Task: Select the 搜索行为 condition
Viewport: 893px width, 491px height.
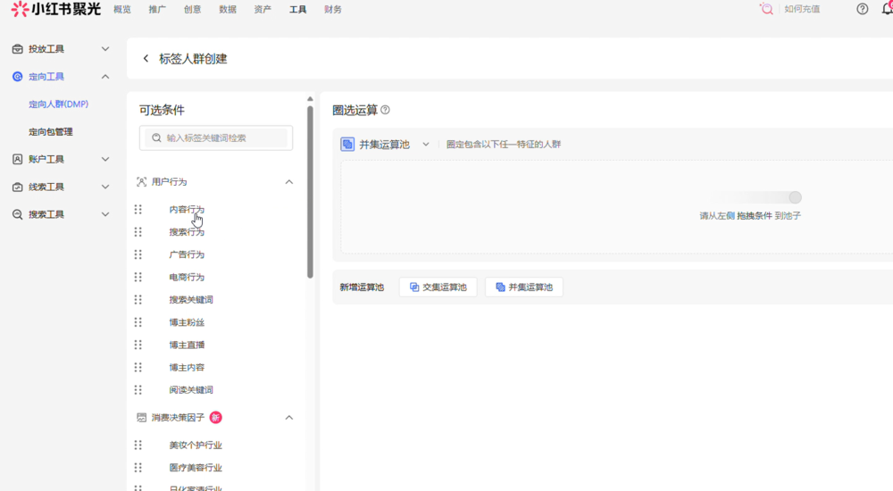Action: click(187, 232)
